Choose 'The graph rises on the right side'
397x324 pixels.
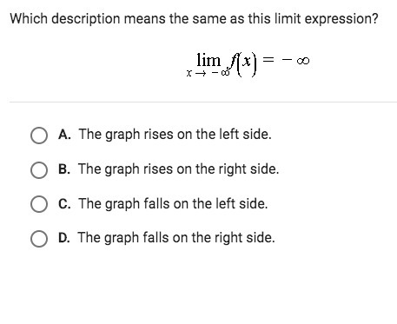pos(178,169)
